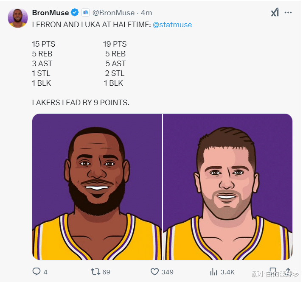
Task: Click the 69 reposts count
Action: (106, 272)
